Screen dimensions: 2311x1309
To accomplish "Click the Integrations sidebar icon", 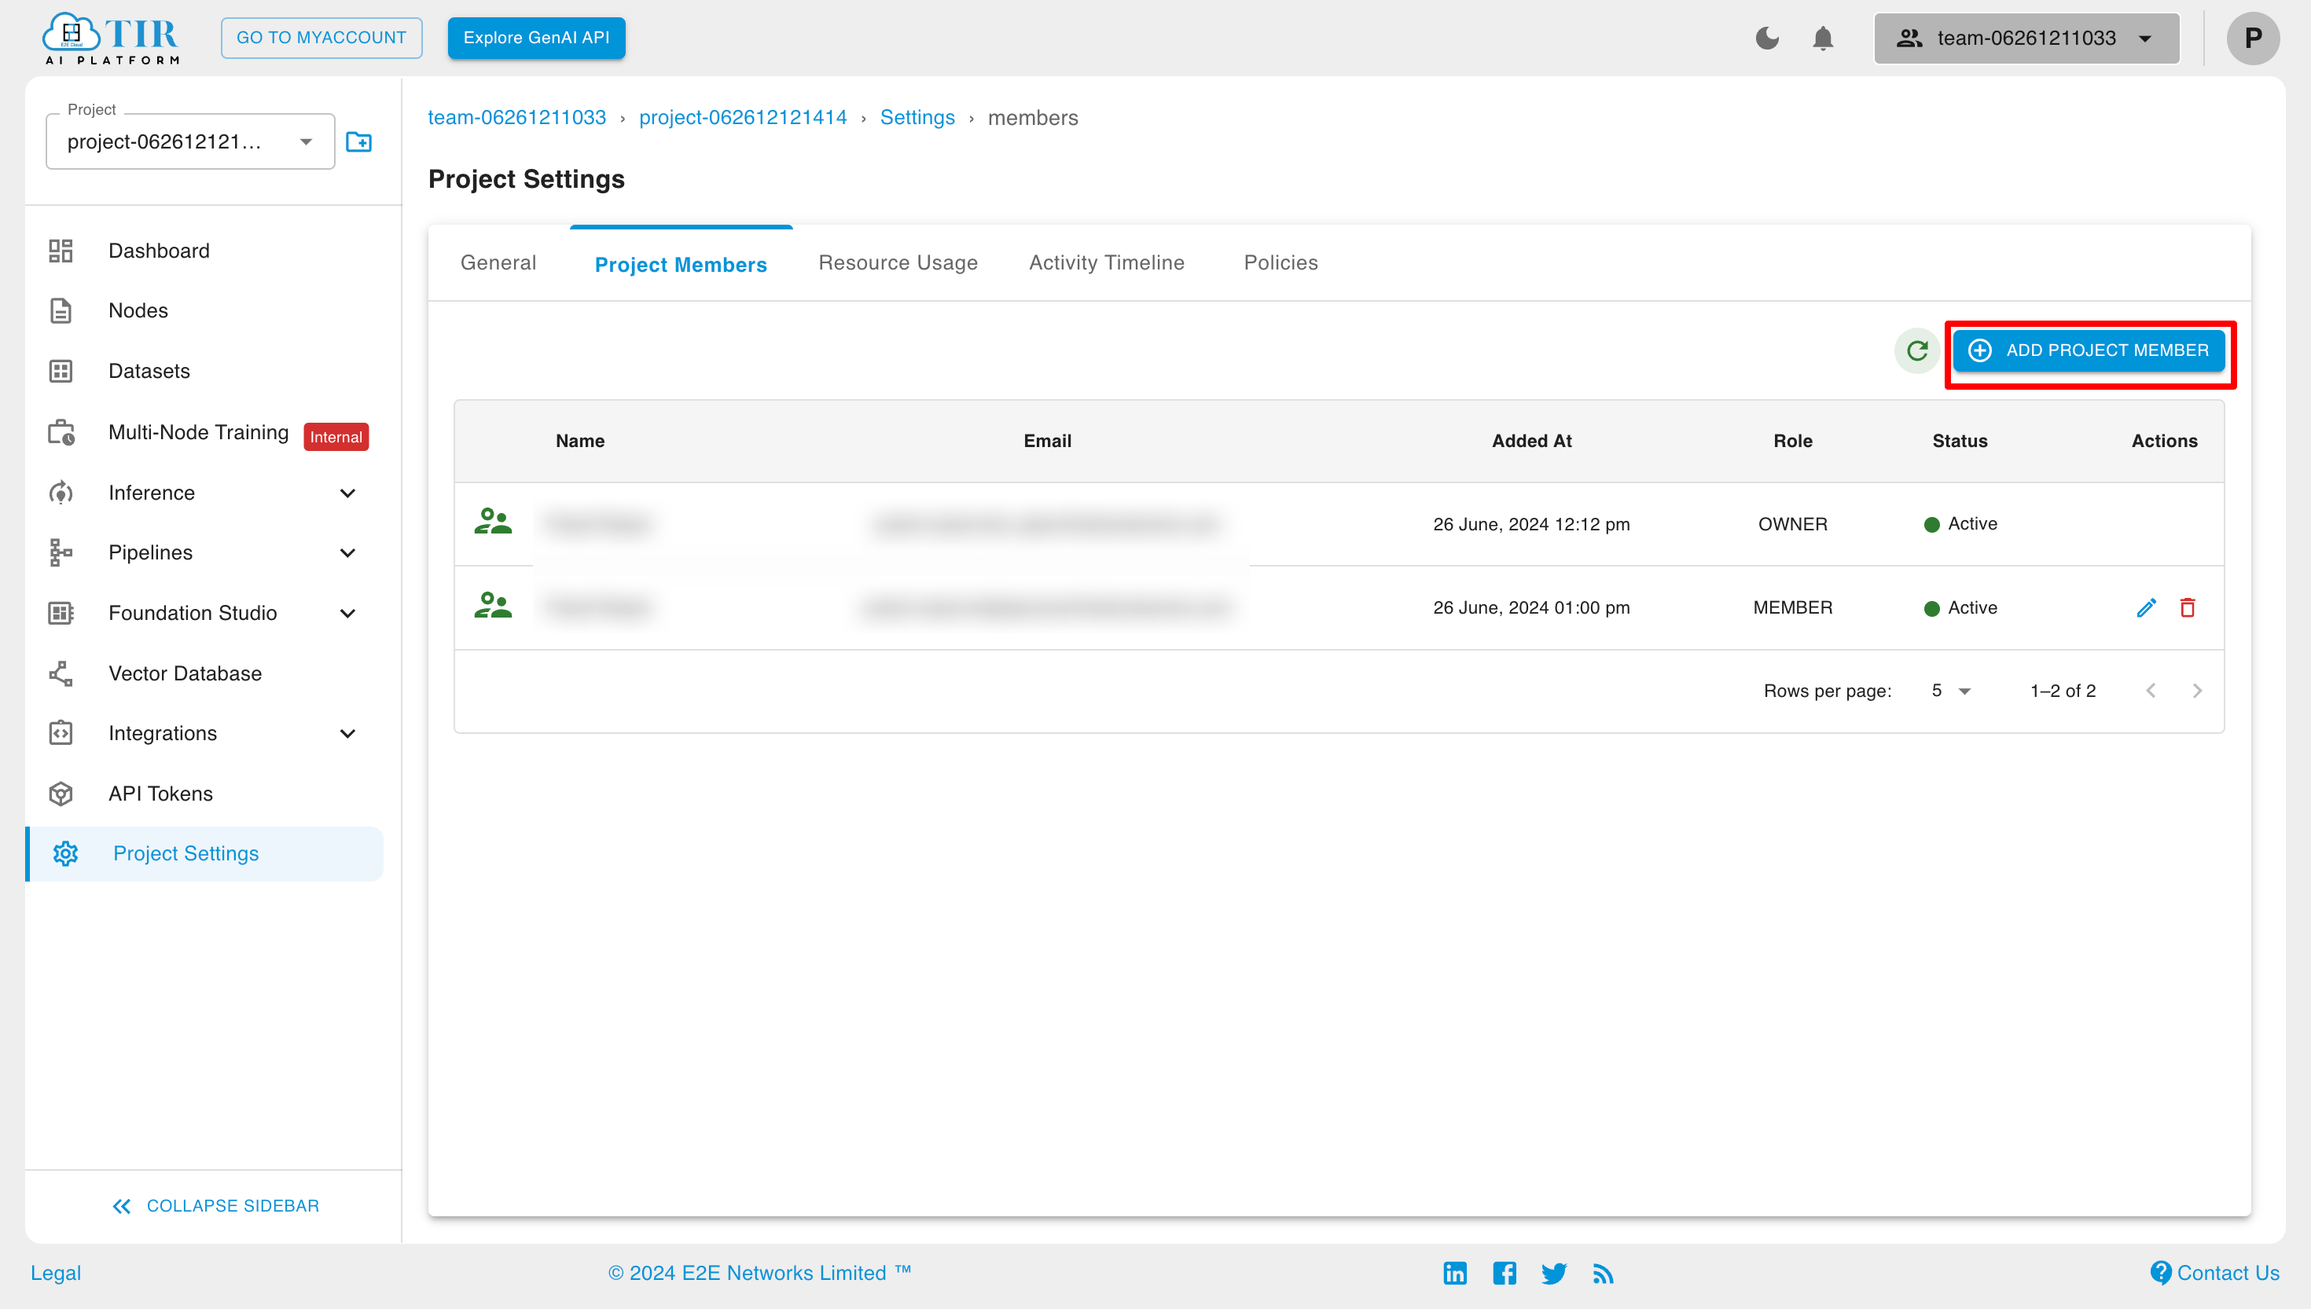I will click(x=61, y=734).
